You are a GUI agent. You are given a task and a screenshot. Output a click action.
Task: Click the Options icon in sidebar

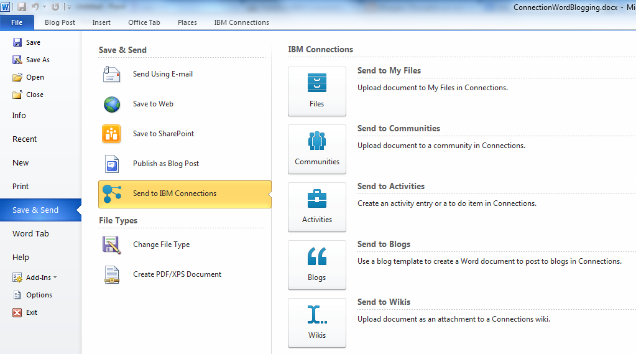[17, 295]
